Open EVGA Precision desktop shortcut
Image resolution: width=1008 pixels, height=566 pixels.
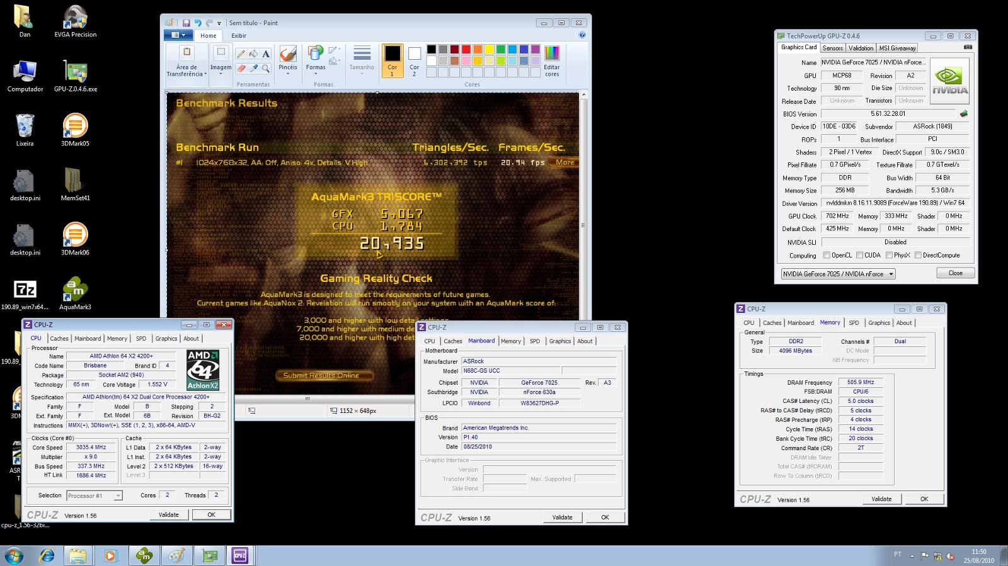[x=76, y=21]
